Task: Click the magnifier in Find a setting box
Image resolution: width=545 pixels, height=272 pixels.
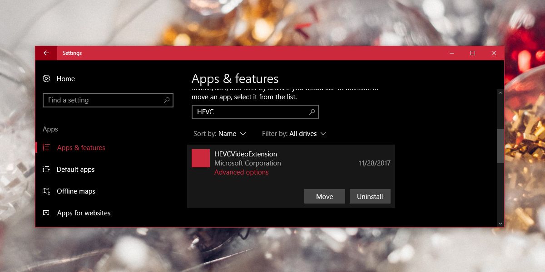Action: point(167,100)
